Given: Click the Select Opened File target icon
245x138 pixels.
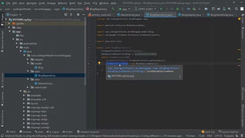Looking at the screenshot, I should click(x=66, y=15).
